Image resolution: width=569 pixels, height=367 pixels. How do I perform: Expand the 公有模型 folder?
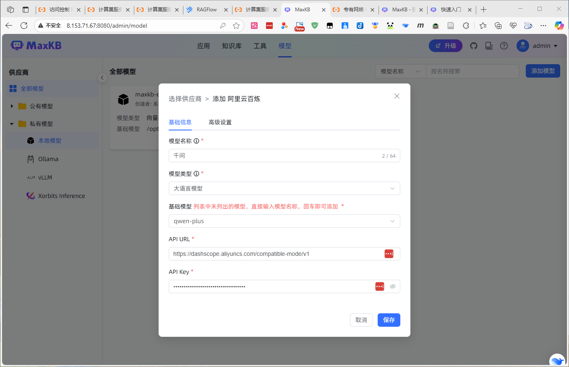point(12,106)
